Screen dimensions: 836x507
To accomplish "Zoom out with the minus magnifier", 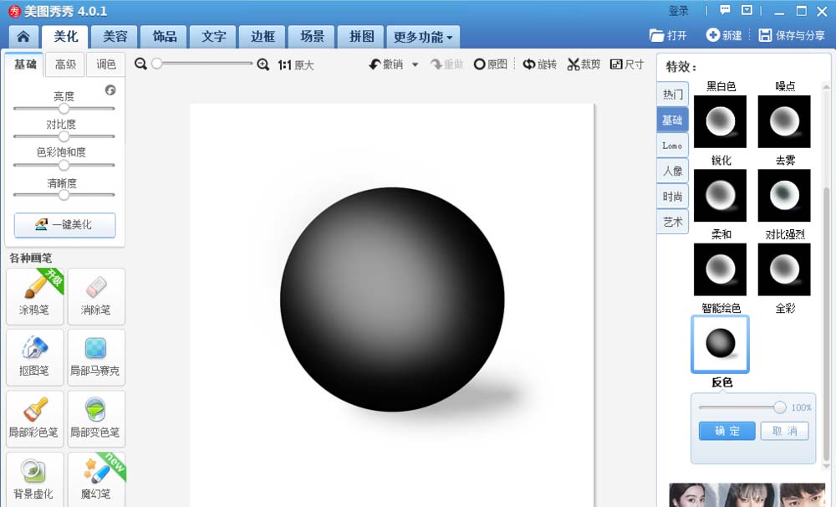I will pos(140,64).
